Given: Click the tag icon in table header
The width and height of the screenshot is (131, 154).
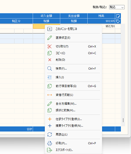Looking at the screenshot, I should pos(118,21).
